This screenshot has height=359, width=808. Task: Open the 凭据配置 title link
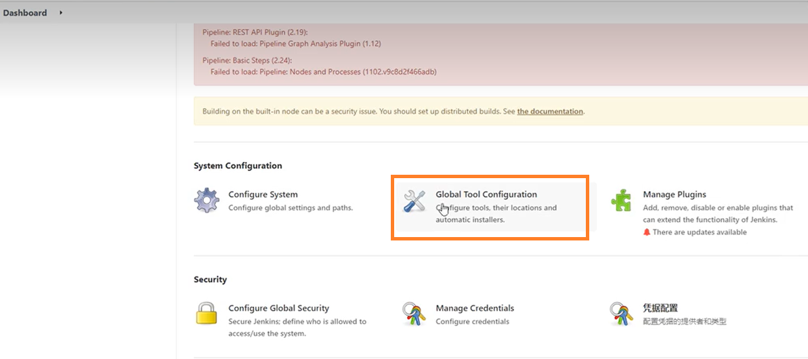tap(660, 308)
